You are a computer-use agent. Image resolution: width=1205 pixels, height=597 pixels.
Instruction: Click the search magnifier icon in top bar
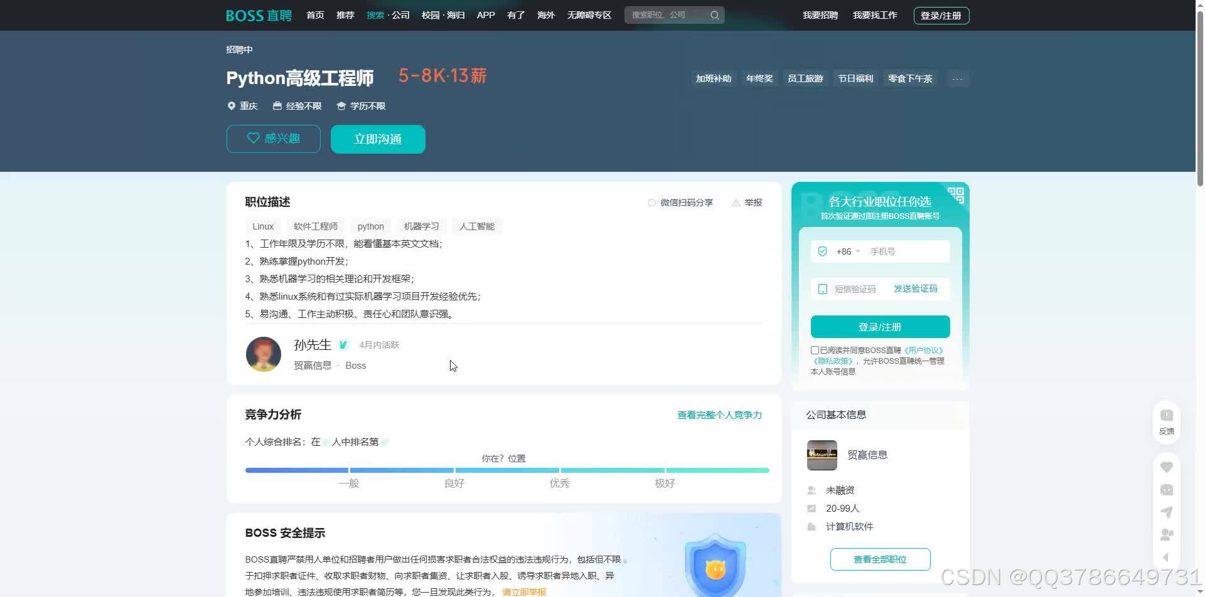click(714, 15)
